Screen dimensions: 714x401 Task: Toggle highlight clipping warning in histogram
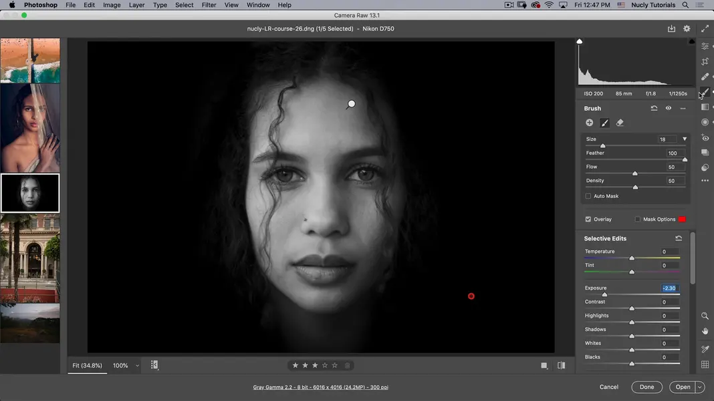point(692,41)
